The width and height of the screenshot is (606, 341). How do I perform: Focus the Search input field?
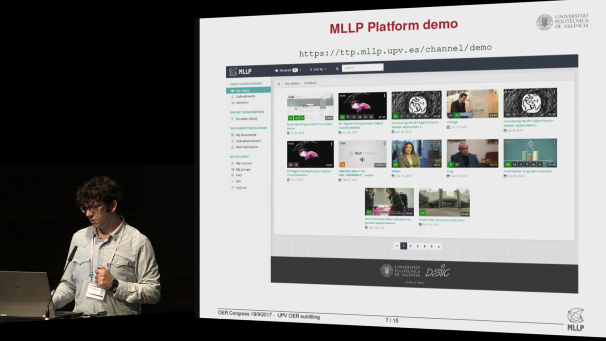[x=363, y=68]
